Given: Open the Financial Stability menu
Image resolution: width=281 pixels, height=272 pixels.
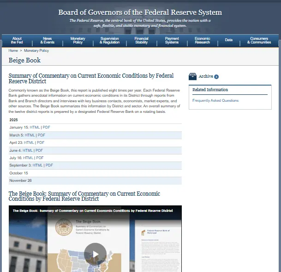Looking at the screenshot, I should coord(141,40).
